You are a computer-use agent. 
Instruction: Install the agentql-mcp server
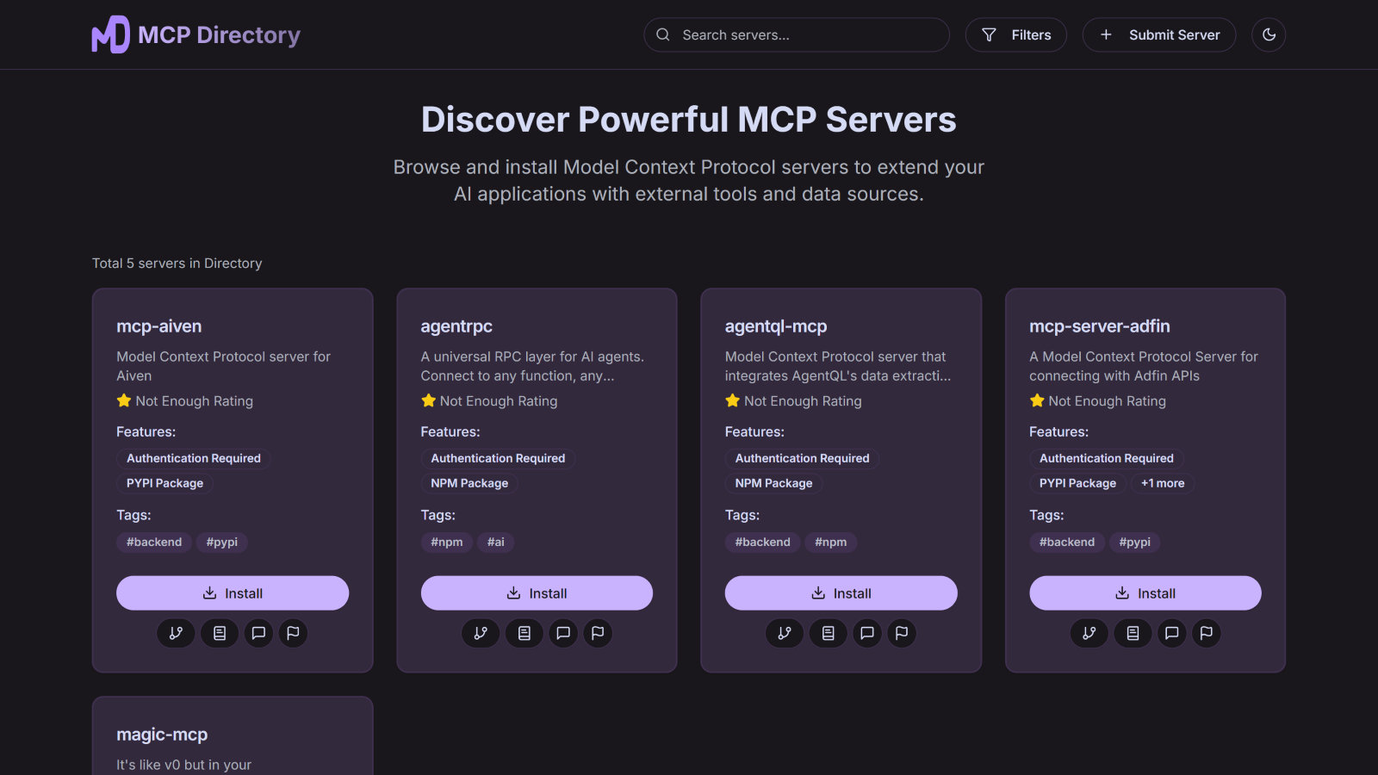[841, 592]
